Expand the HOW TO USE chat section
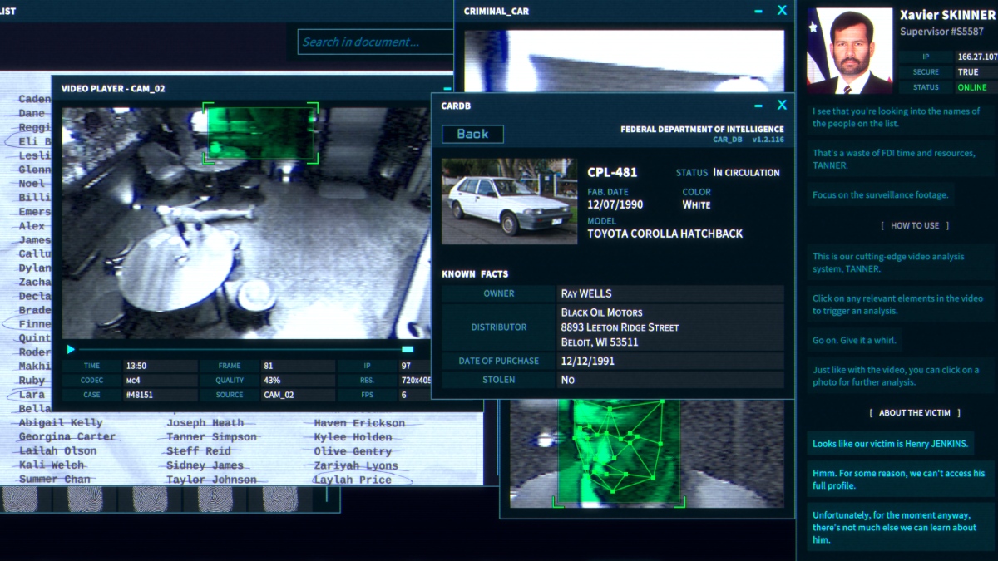The width and height of the screenshot is (998, 561). click(916, 225)
